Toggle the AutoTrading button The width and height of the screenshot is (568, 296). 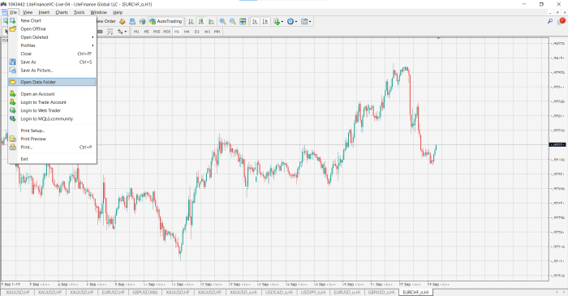pyautogui.click(x=166, y=21)
